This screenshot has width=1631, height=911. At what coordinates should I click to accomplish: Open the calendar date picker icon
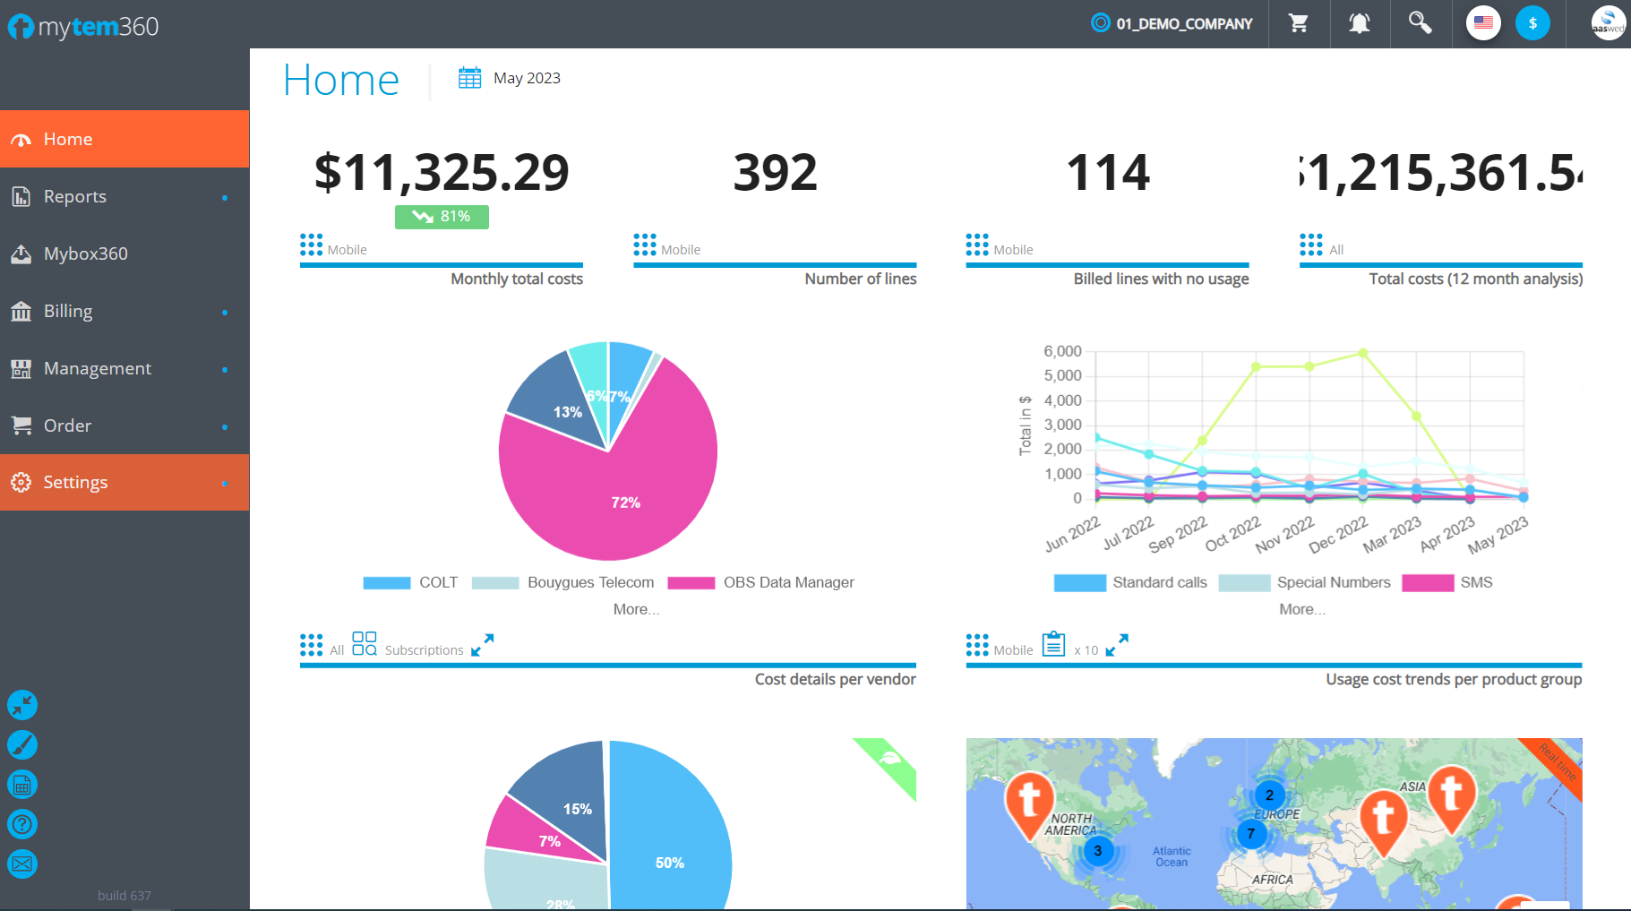pos(469,78)
